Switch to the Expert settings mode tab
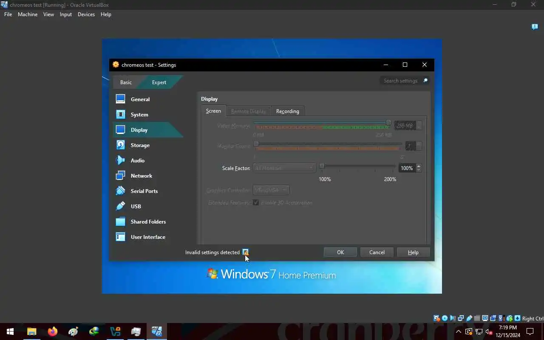This screenshot has height=340, width=544. pyautogui.click(x=159, y=82)
